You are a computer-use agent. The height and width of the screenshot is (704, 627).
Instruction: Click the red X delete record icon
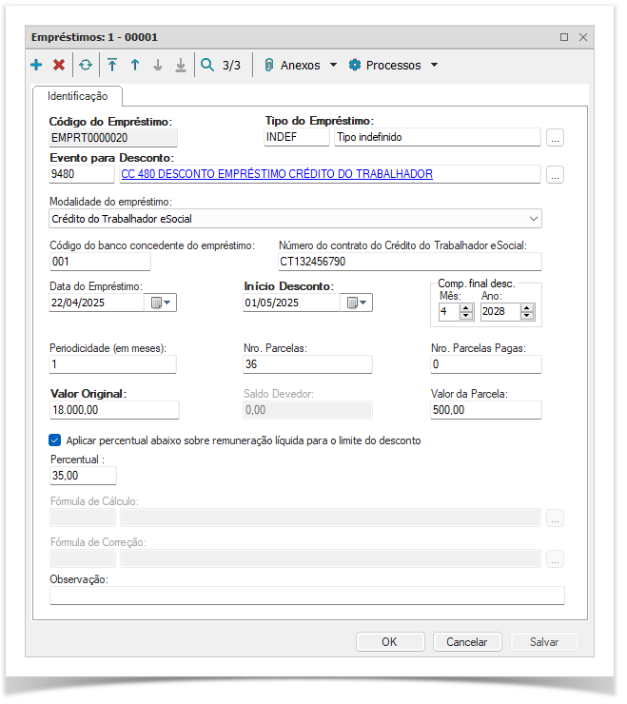[x=59, y=66]
